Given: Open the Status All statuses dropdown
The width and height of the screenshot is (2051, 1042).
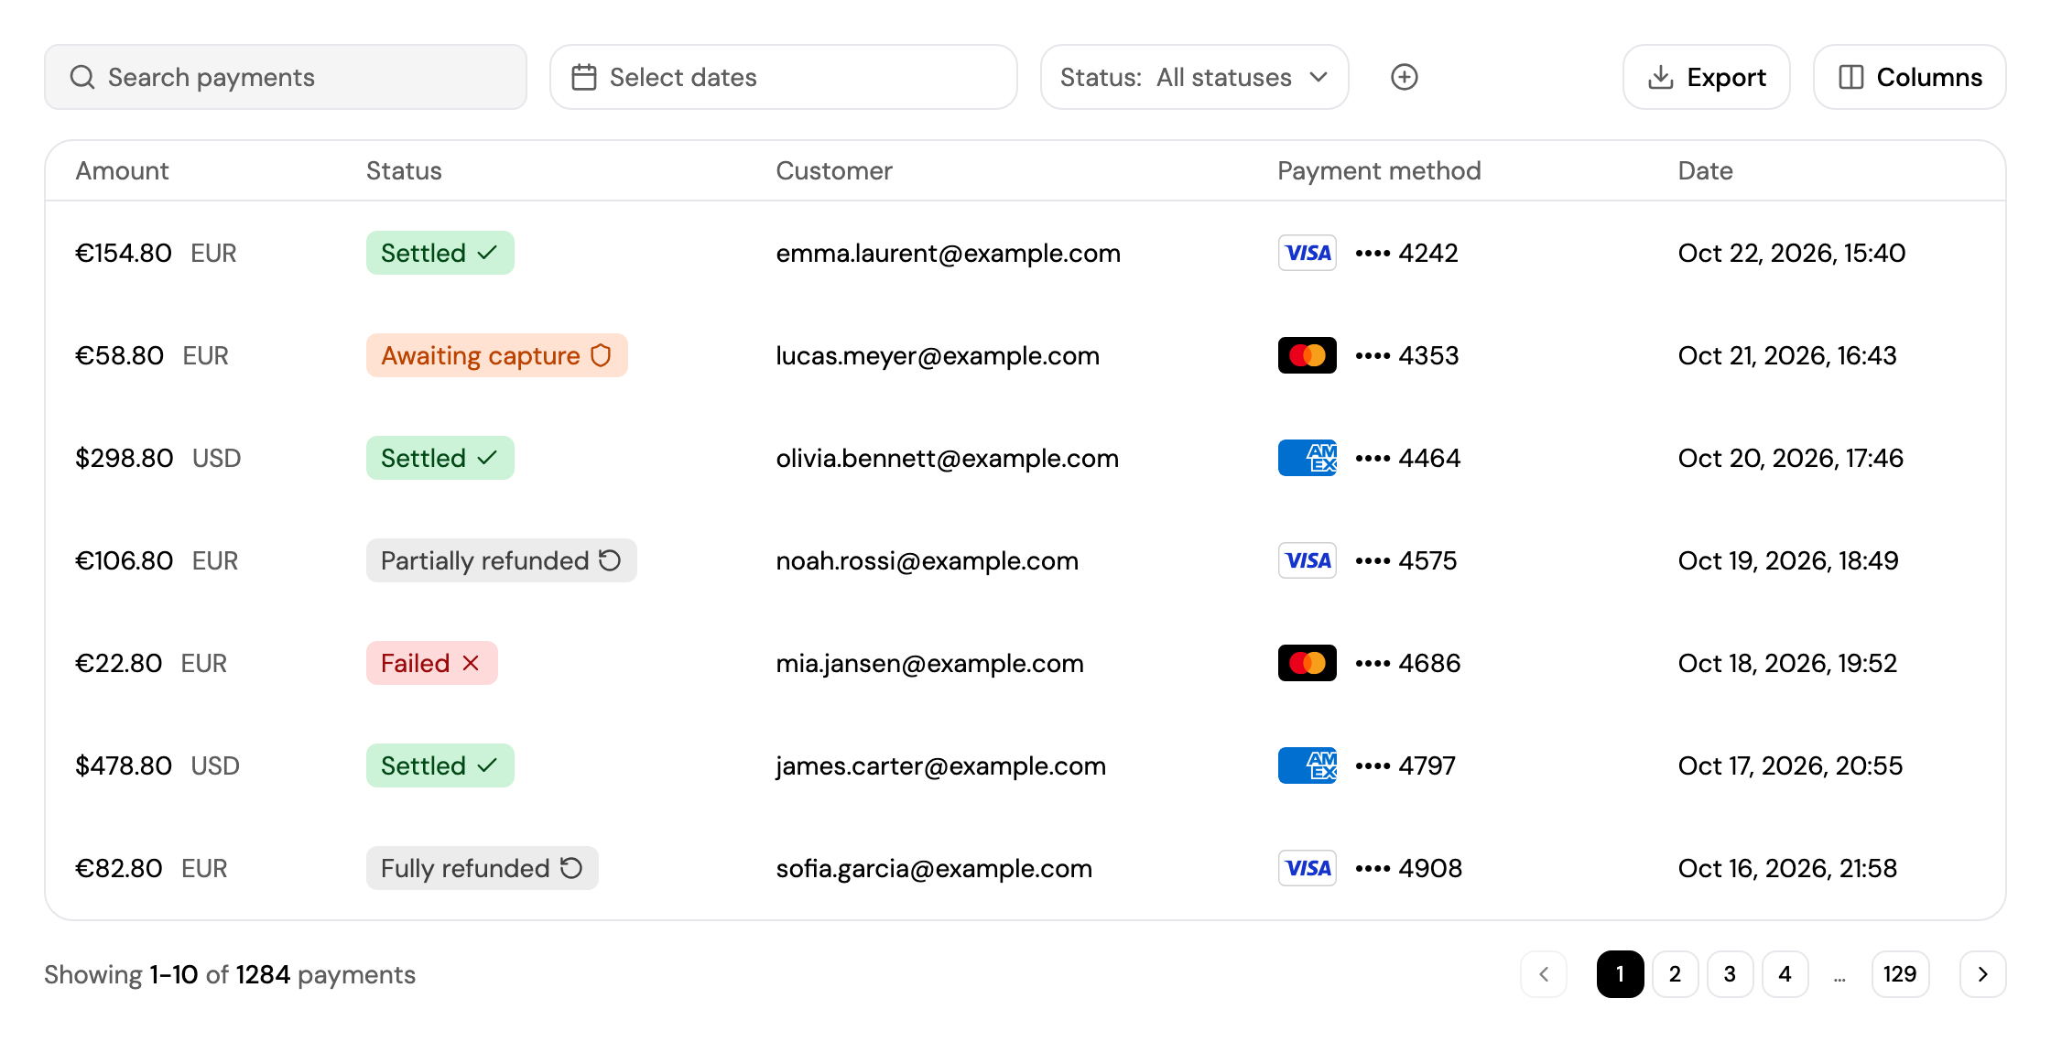Looking at the screenshot, I should pyautogui.click(x=1194, y=77).
